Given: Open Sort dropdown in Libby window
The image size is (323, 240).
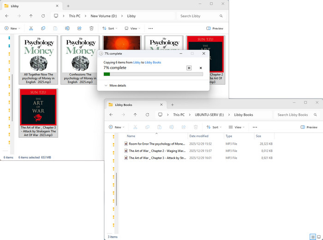Looking at the screenshot, I should [x=110, y=29].
